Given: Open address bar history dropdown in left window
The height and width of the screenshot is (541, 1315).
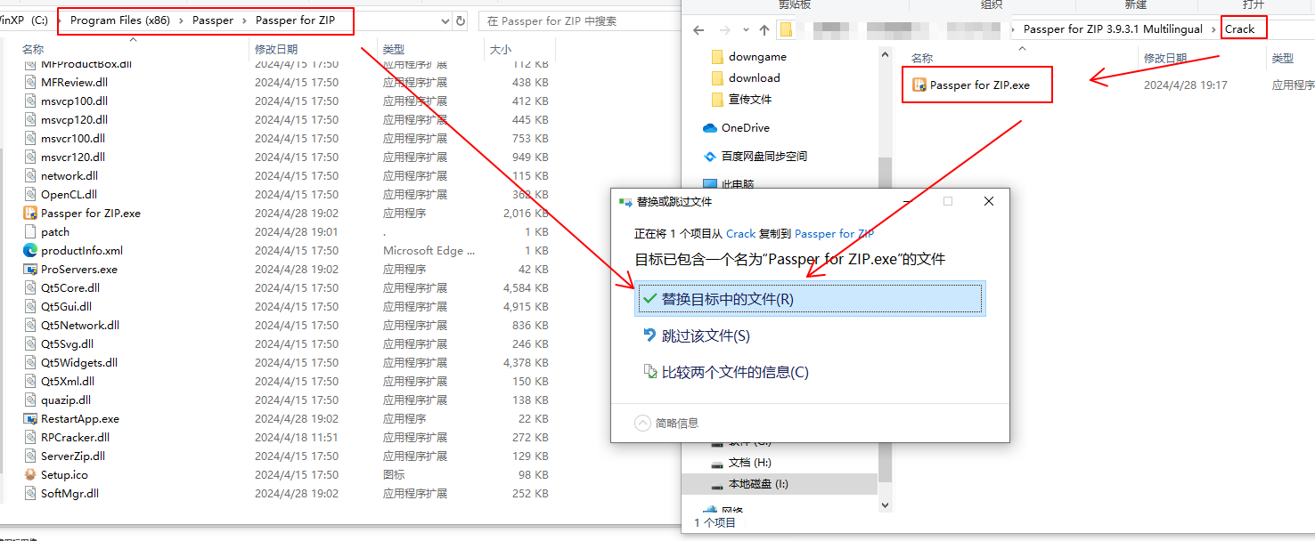Looking at the screenshot, I should pyautogui.click(x=444, y=20).
